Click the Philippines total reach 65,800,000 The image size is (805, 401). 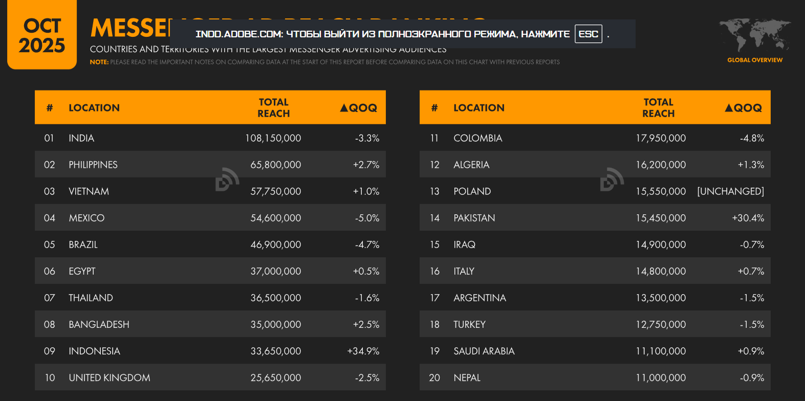point(275,165)
